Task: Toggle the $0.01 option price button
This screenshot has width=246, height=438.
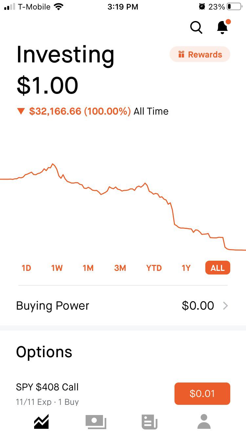Action: point(202,393)
